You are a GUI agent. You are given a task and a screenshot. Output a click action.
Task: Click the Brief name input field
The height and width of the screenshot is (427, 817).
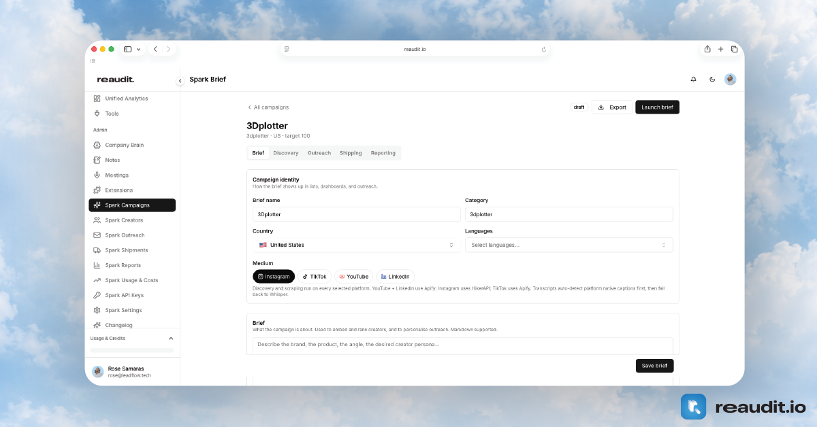357,214
